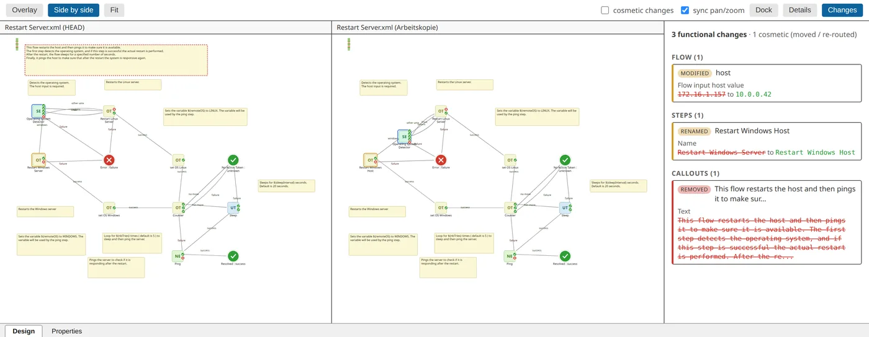Select the set OS Windows node in HEAD diagram
The width and height of the screenshot is (869, 337).
pyautogui.click(x=109, y=208)
